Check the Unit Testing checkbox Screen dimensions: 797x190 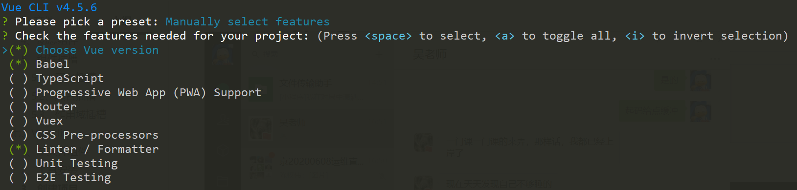19,164
